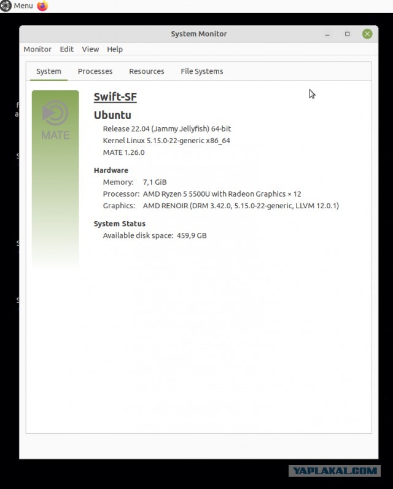The height and width of the screenshot is (489, 393).
Task: Open the Help menu
Action: coord(115,49)
